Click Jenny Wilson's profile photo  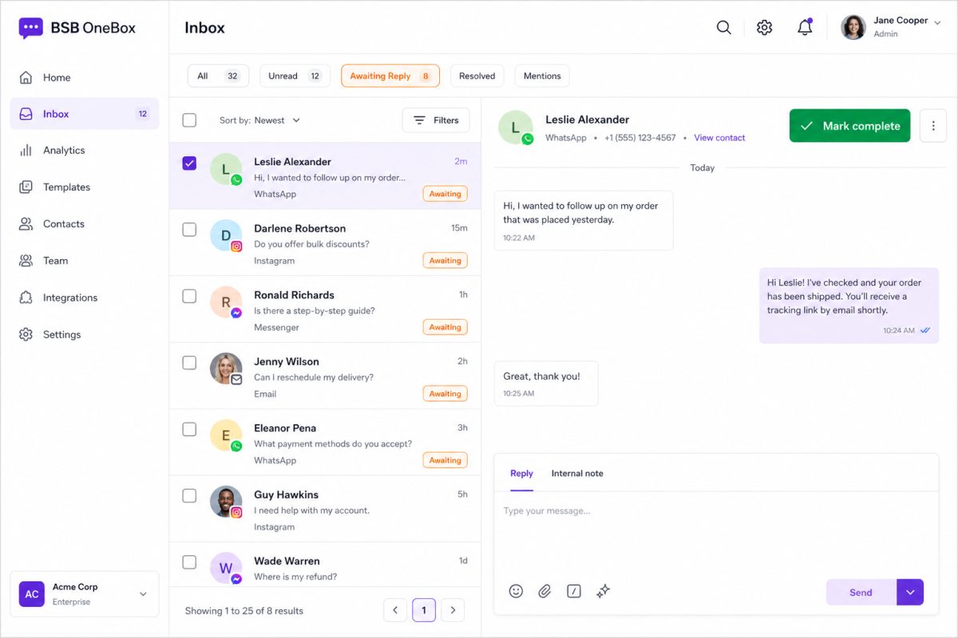tap(226, 369)
